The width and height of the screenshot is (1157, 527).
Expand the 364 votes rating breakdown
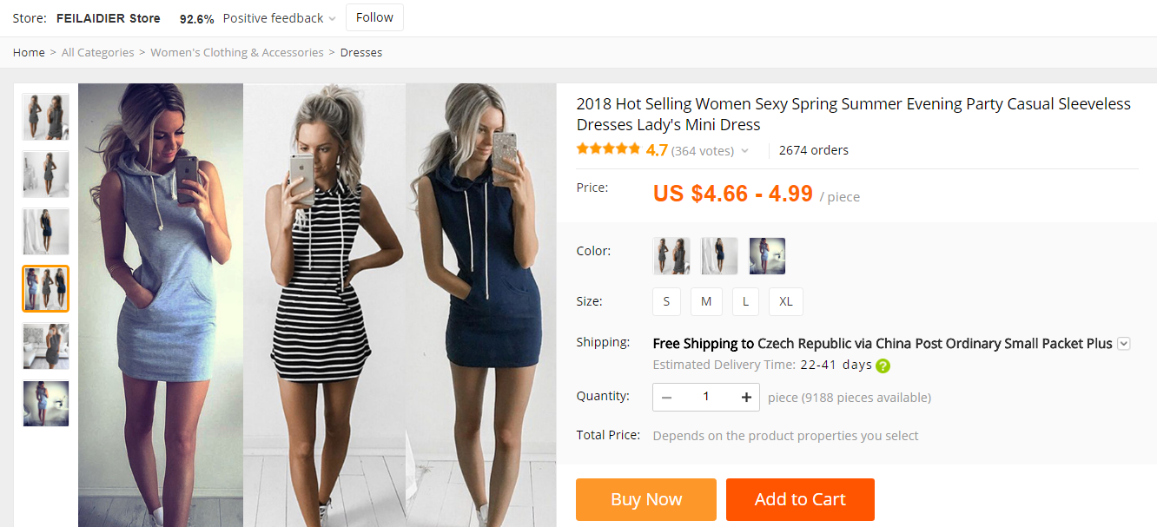point(744,151)
